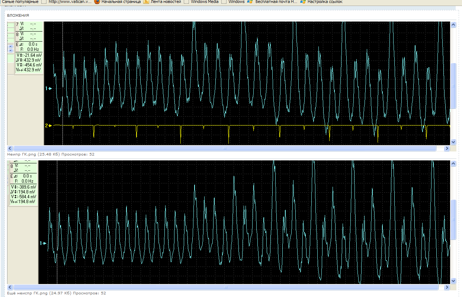
Task: Click the top oscillogram's horizontal scrollbar thumb
Action: pyautogui.click(x=224, y=148)
